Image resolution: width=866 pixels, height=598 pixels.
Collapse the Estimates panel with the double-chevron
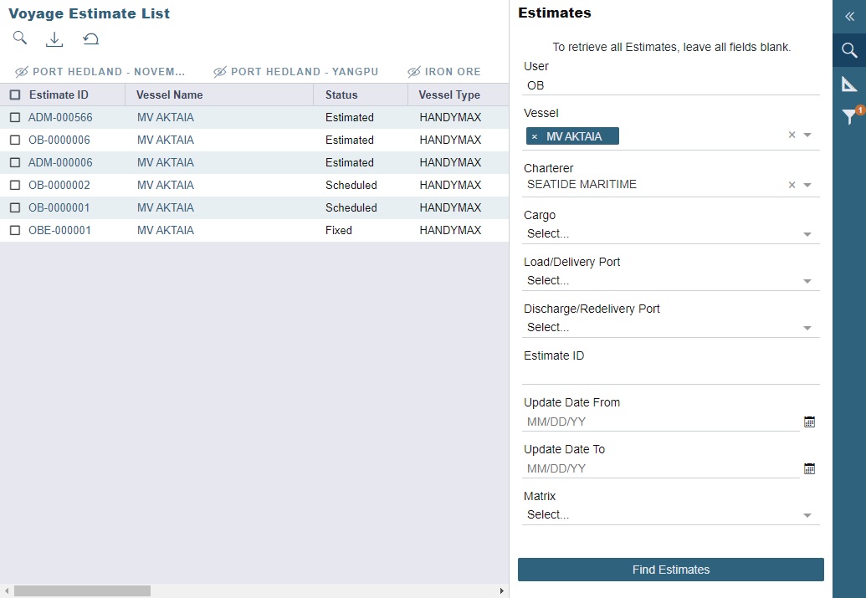tap(848, 17)
